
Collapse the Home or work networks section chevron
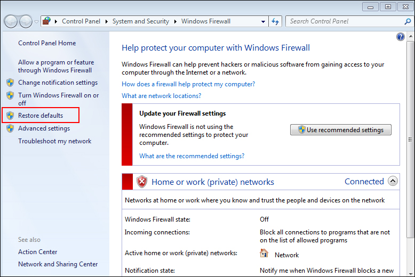pos(393,181)
